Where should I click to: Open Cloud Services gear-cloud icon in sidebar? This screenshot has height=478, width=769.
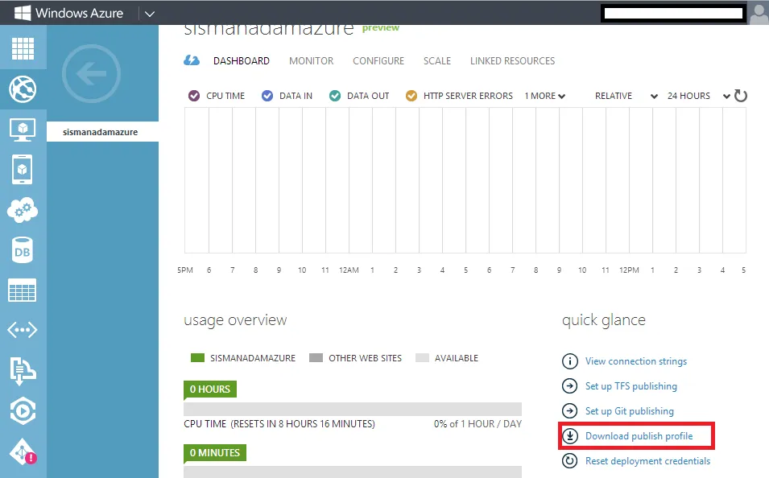coord(23,210)
